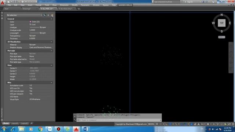
Task: Click the status bar Customization menu icon
Action: pos(233,124)
